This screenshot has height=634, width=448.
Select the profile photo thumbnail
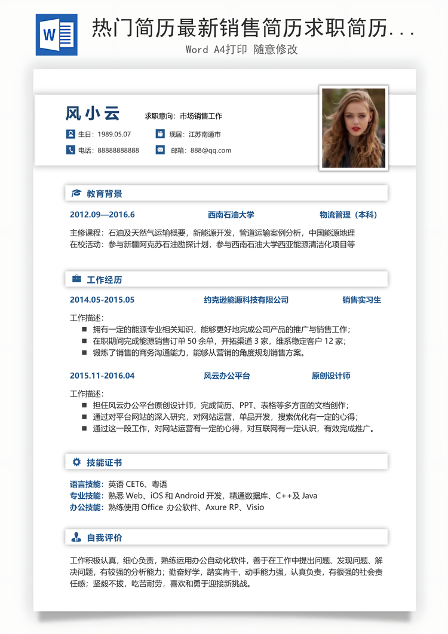click(x=354, y=128)
